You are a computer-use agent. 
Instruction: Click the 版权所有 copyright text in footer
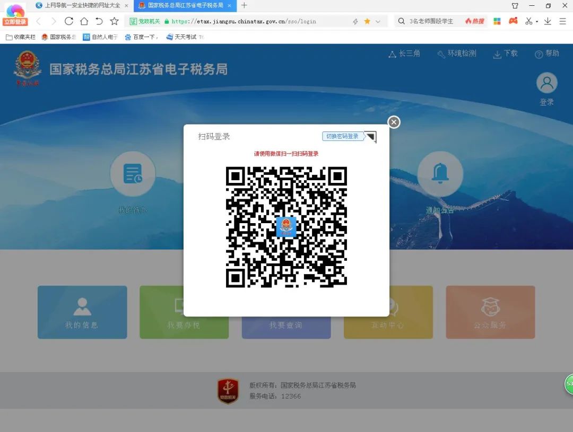(302, 385)
